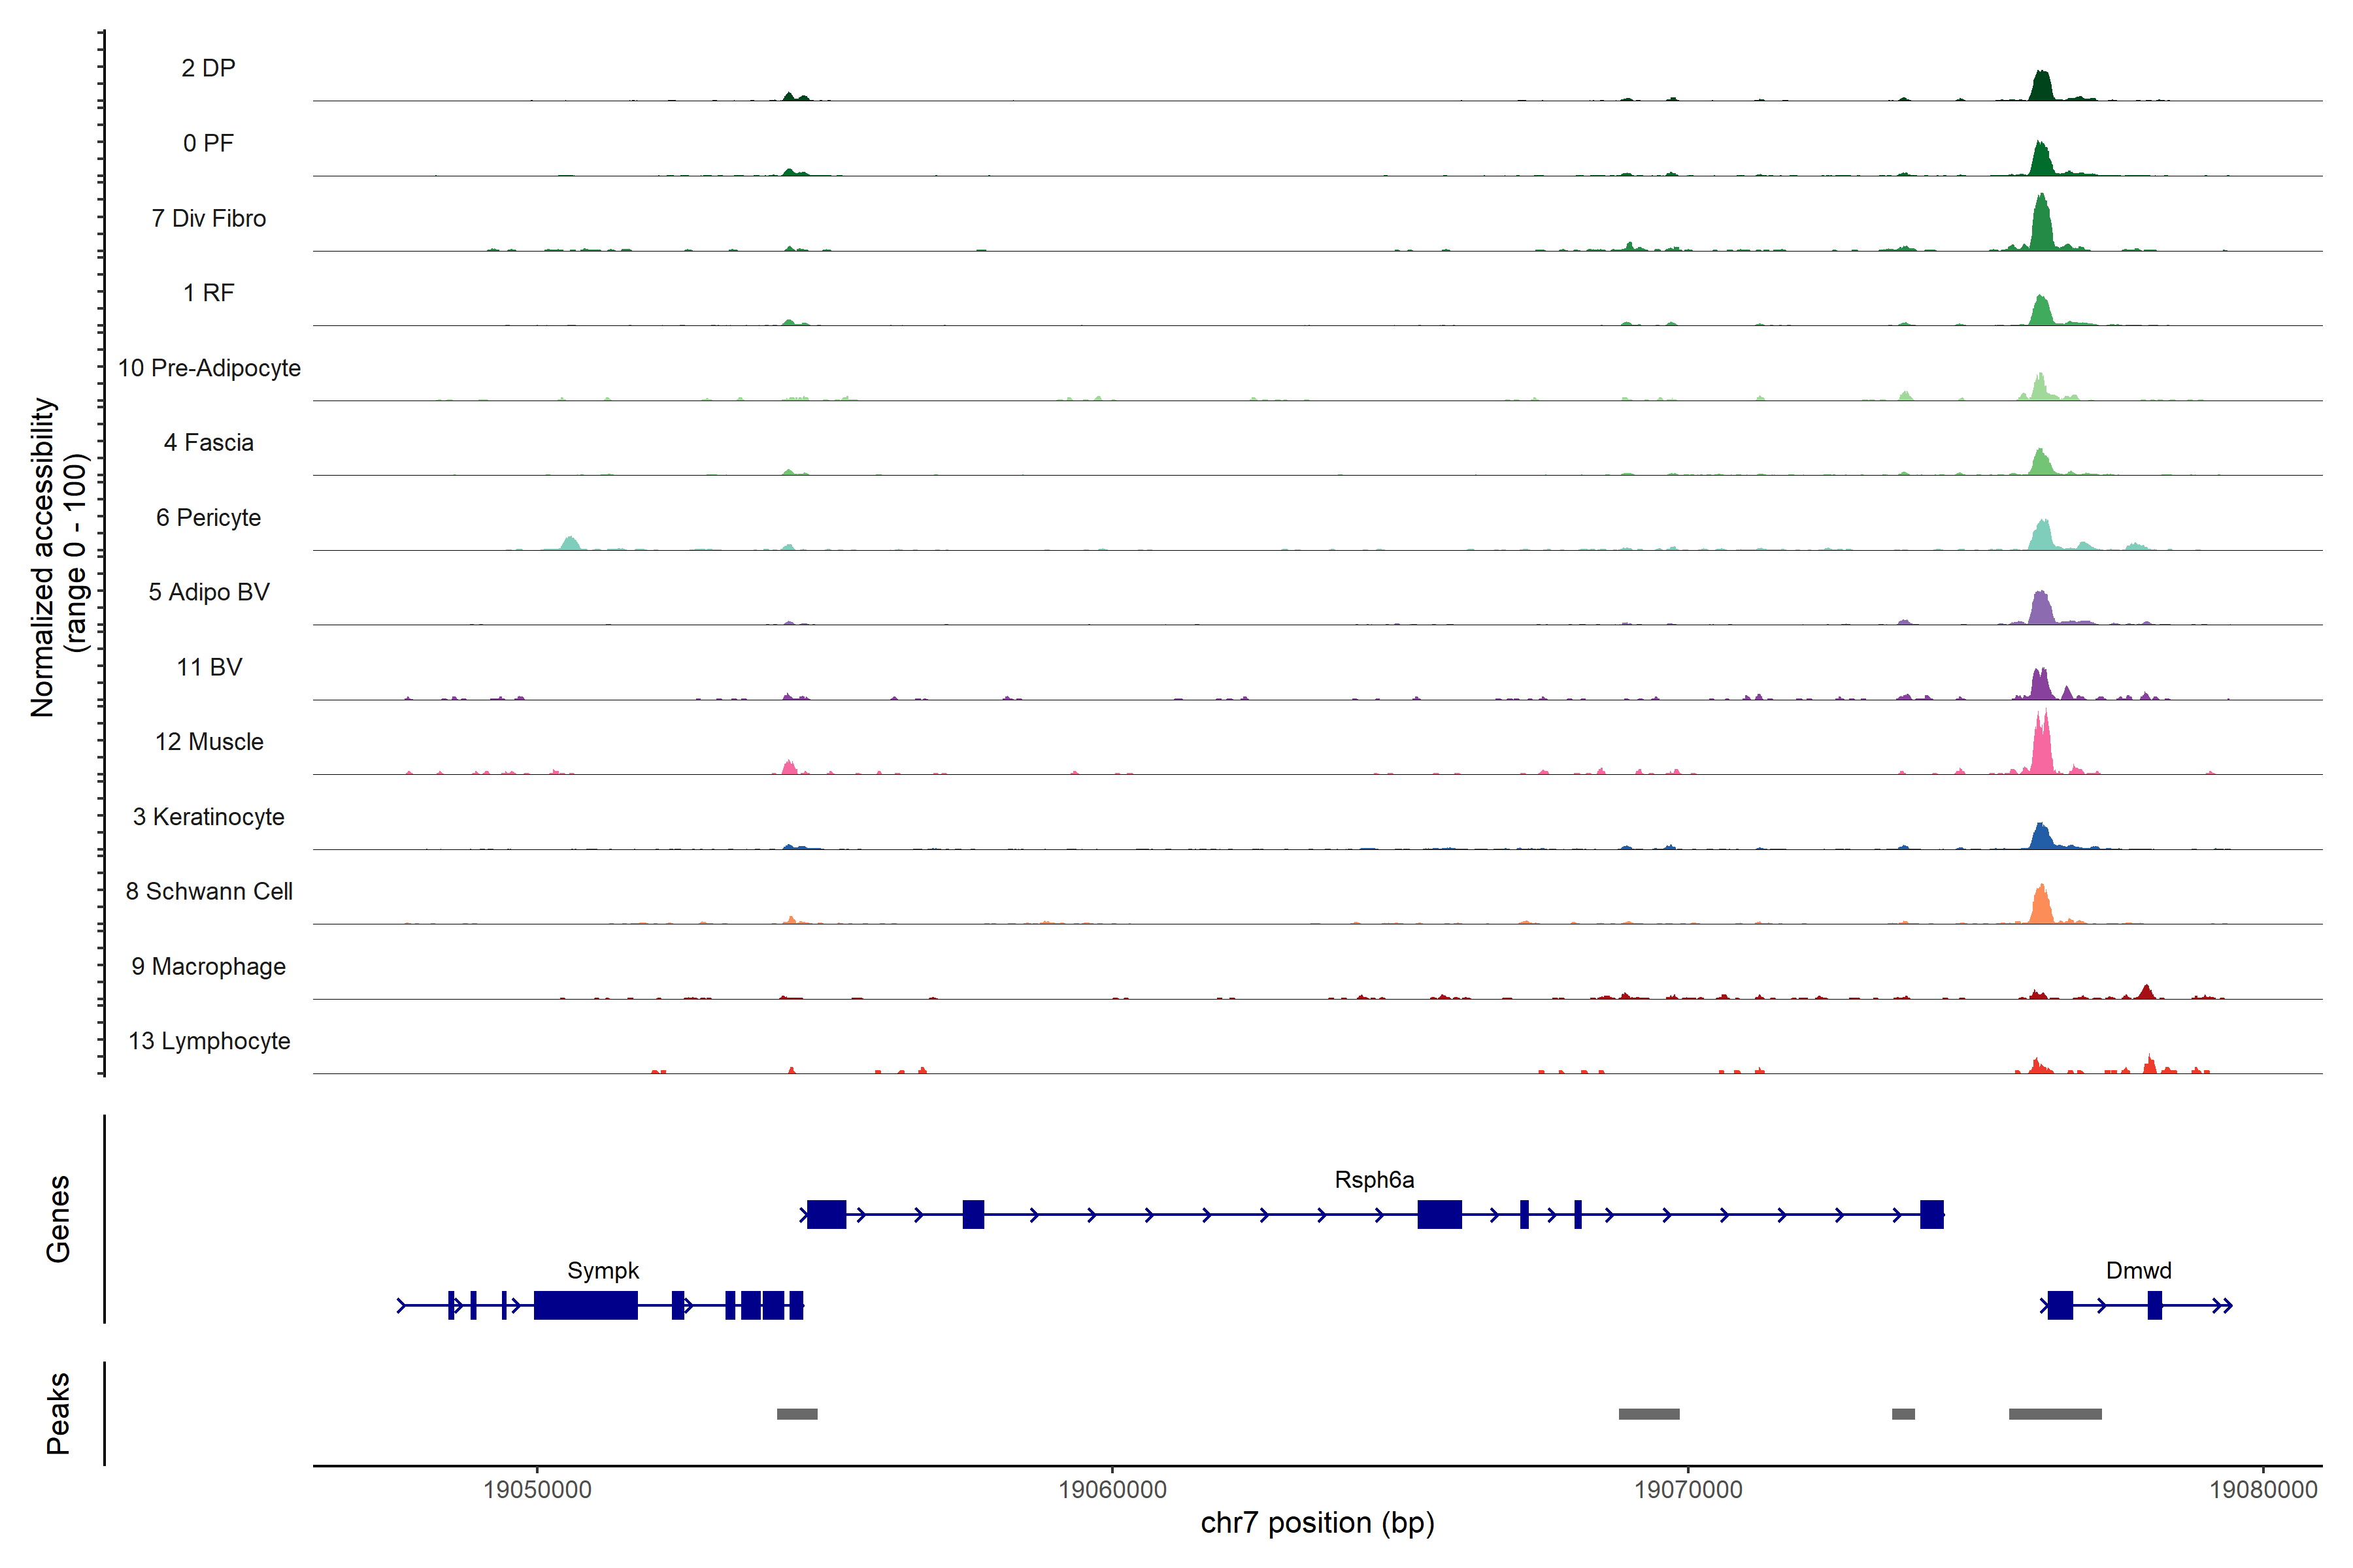Click the chr7 position (bp) axis title
Image resolution: width=2353 pixels, height=1568 pixels.
tap(1316, 1523)
